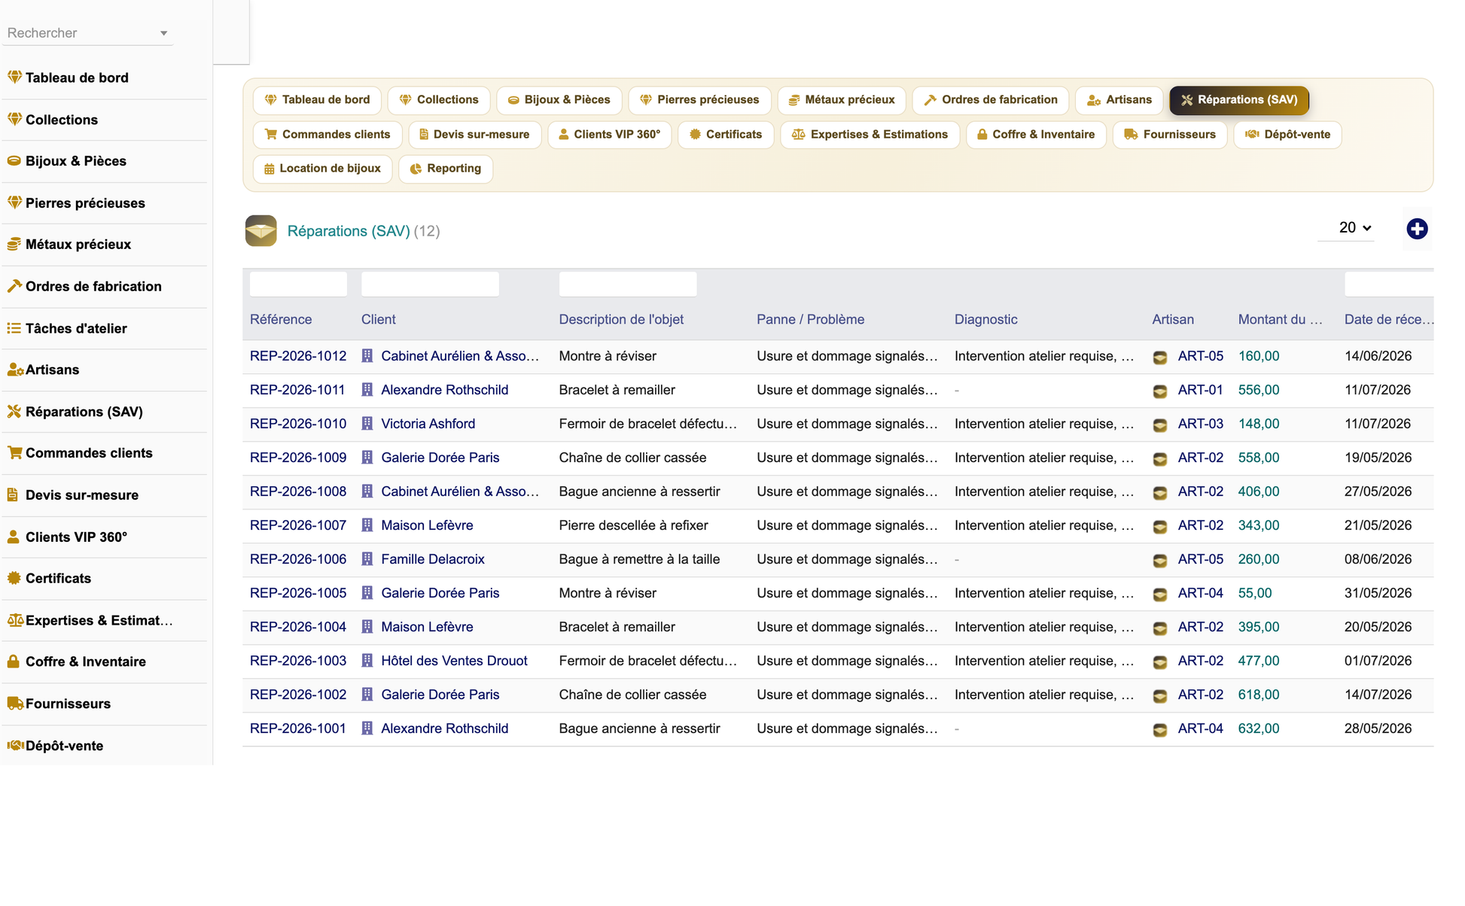Screen dimensions: 1465x906
Task: Click the add new repair plus icon
Action: click(x=1417, y=229)
